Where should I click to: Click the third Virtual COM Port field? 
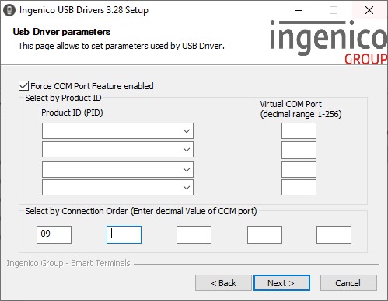[x=299, y=170]
